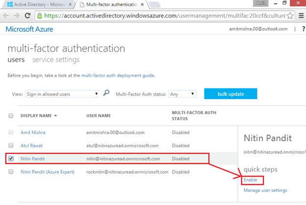
Task: Click the Disabled status for Atul Rawat
Action: 180,146
